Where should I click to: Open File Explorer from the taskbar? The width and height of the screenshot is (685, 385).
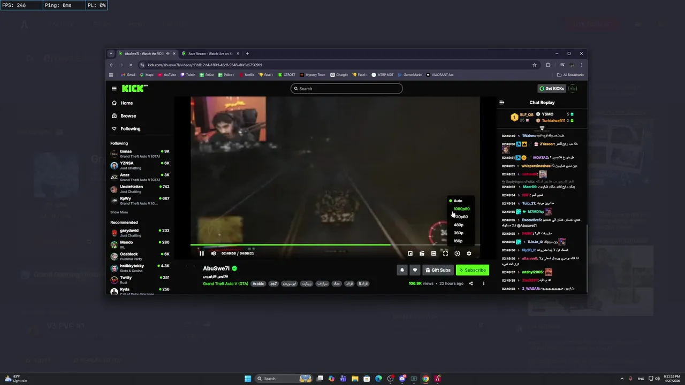click(x=355, y=379)
